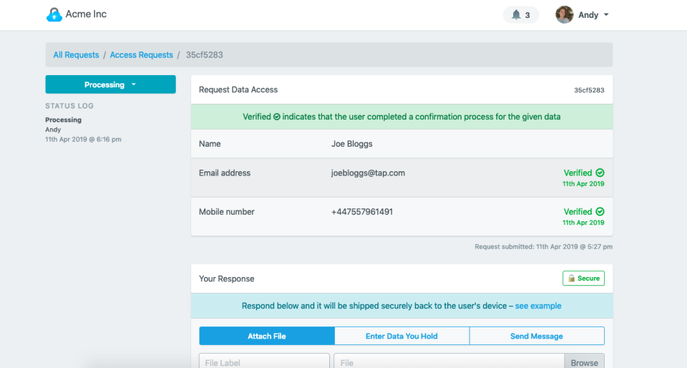This screenshot has width=687, height=368.
Task: Click the notification count badge 3
Action: click(x=527, y=15)
